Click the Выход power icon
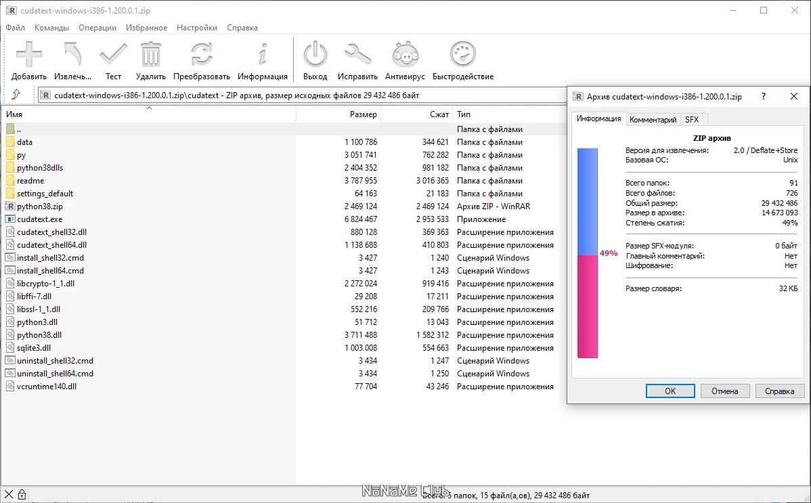811x503 pixels. [x=315, y=54]
